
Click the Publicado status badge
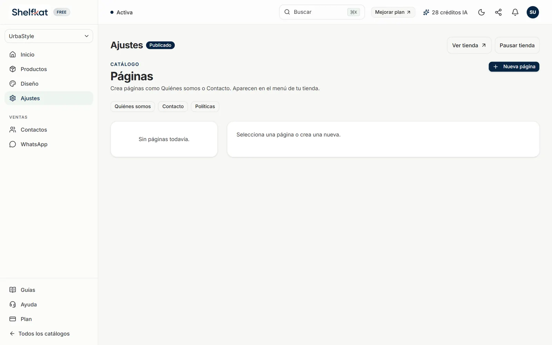pos(160,45)
